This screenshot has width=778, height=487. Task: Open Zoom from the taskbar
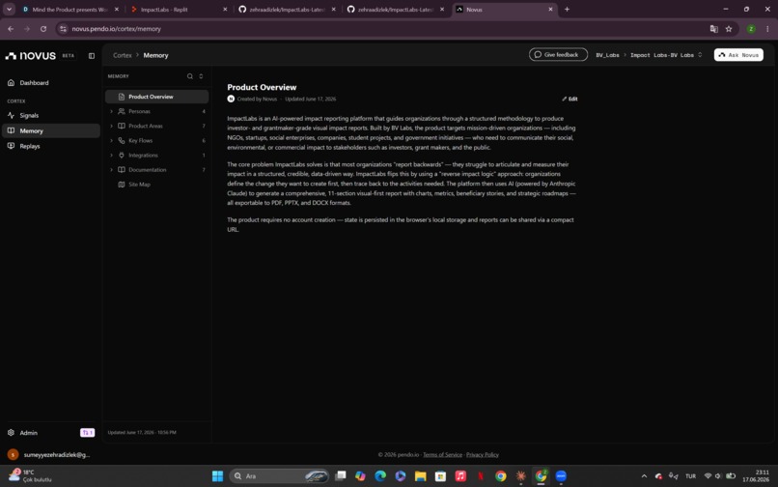561,476
